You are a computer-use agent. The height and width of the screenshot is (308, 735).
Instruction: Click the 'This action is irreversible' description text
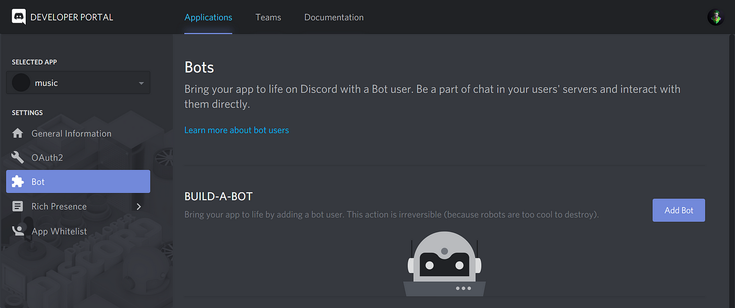coord(392,214)
